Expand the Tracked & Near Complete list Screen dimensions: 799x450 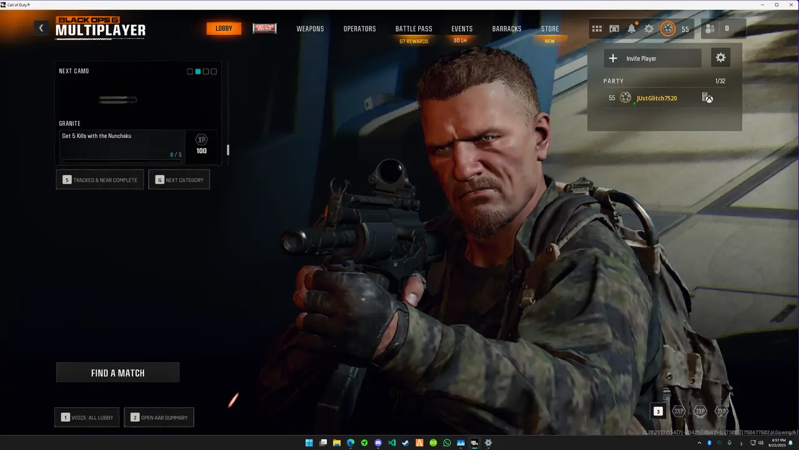(100, 180)
